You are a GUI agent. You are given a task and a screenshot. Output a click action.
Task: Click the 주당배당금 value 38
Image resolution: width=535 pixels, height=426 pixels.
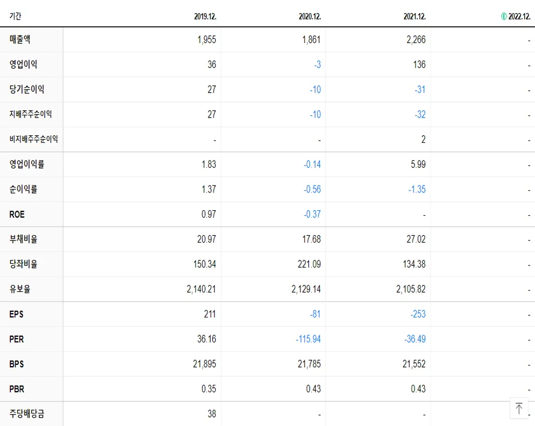point(212,413)
